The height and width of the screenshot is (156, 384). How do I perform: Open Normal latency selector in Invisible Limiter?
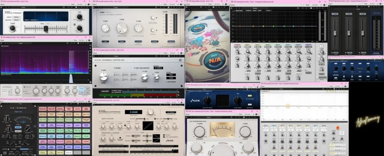(x=154, y=41)
